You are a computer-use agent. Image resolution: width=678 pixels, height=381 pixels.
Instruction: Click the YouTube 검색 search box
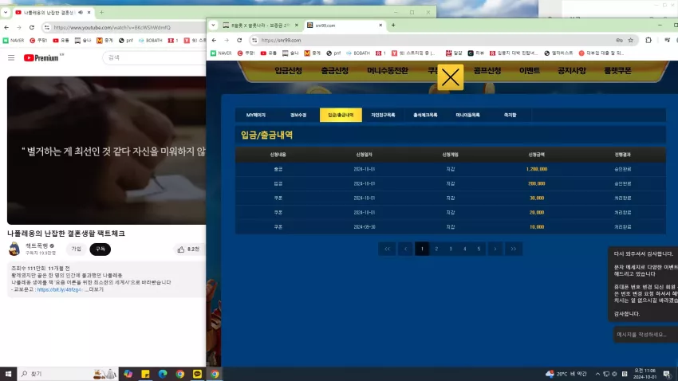click(155, 57)
